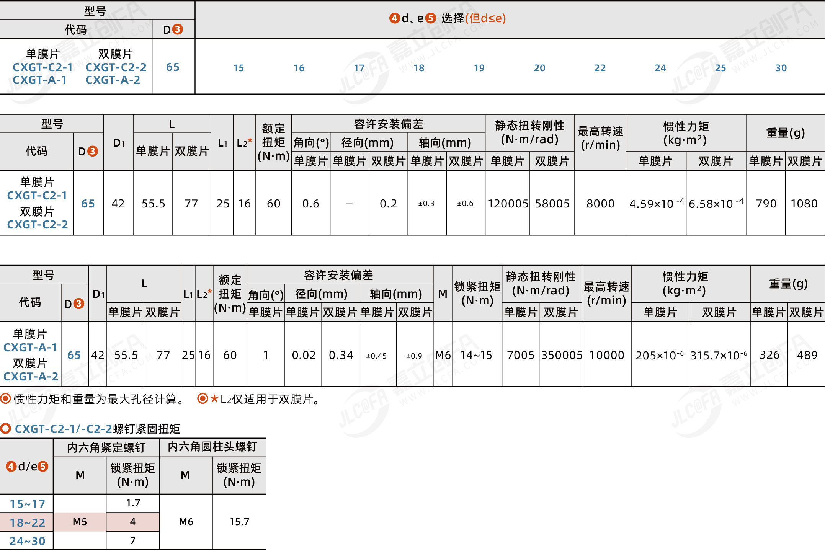Click tightening torque value 1.7
Screen dimensions: 825x550
(x=133, y=503)
